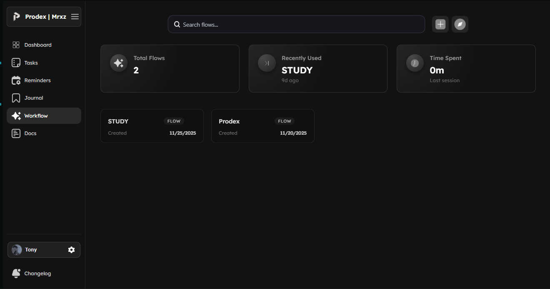The width and height of the screenshot is (550, 289).
Task: Click the sparkle icon on Total Flows card
Action: click(x=118, y=63)
